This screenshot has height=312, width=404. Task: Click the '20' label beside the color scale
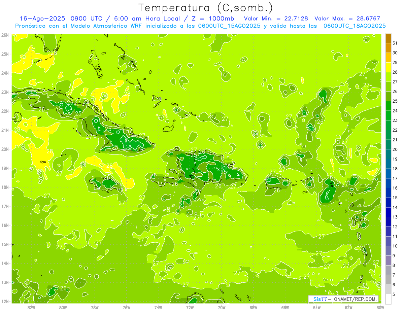[395, 149]
